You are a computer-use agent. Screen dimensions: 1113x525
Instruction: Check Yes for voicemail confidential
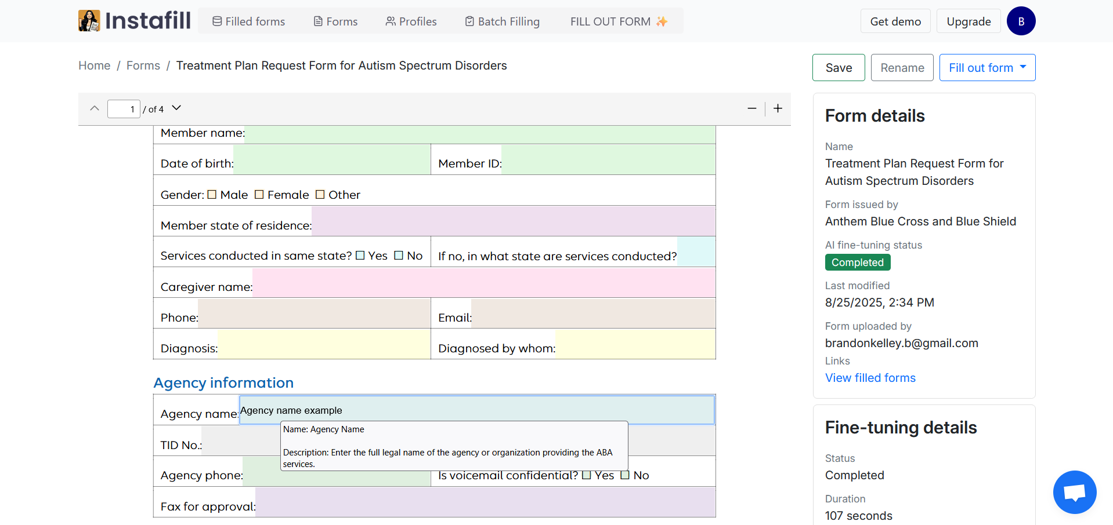587,475
